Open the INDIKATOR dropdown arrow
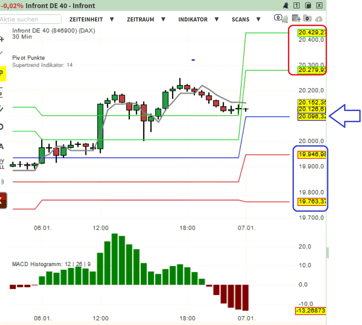 (x=217, y=19)
